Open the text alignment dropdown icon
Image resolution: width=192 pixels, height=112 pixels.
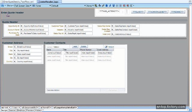click(x=132, y=6)
